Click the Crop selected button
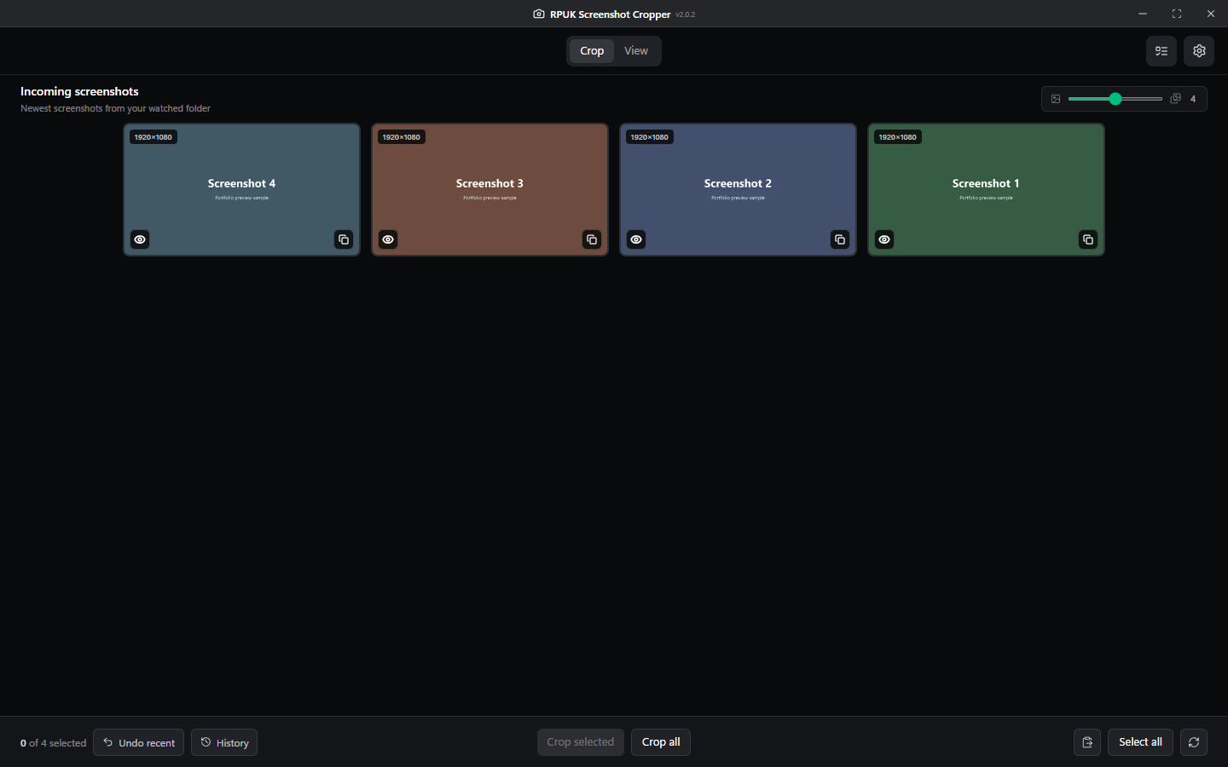Screen dimensions: 1228x767 pyautogui.click(x=581, y=742)
